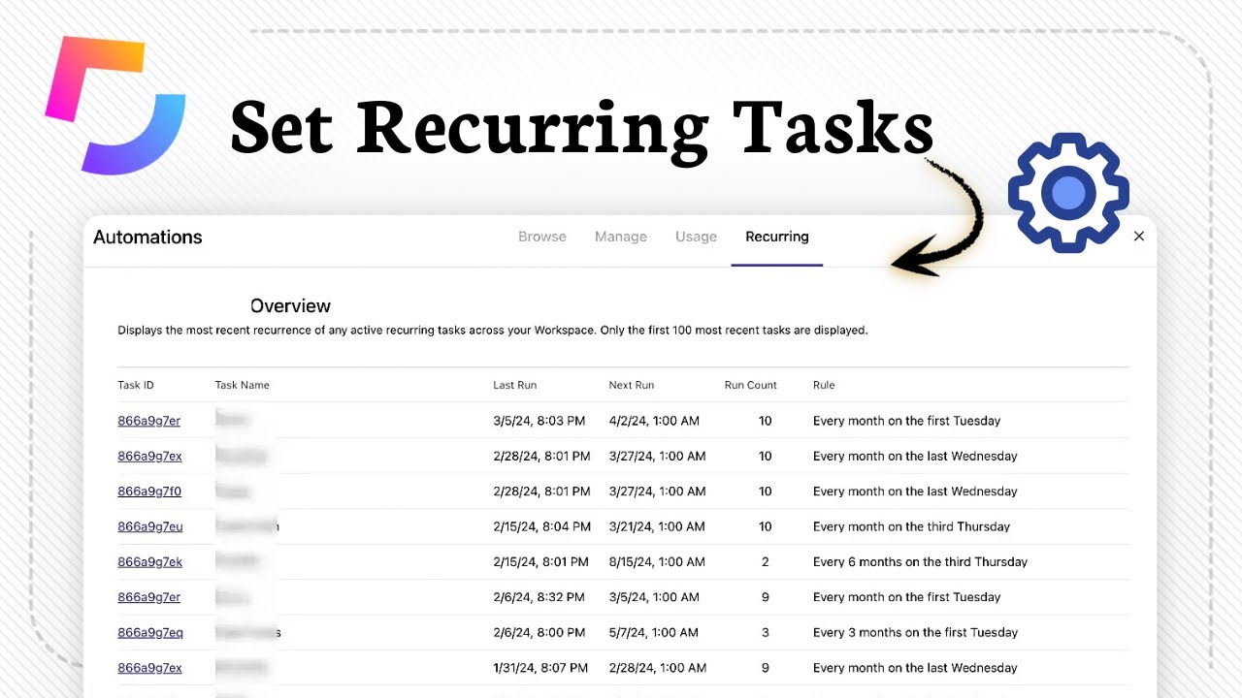
Task: Click the Task Name column header
Action: point(243,385)
